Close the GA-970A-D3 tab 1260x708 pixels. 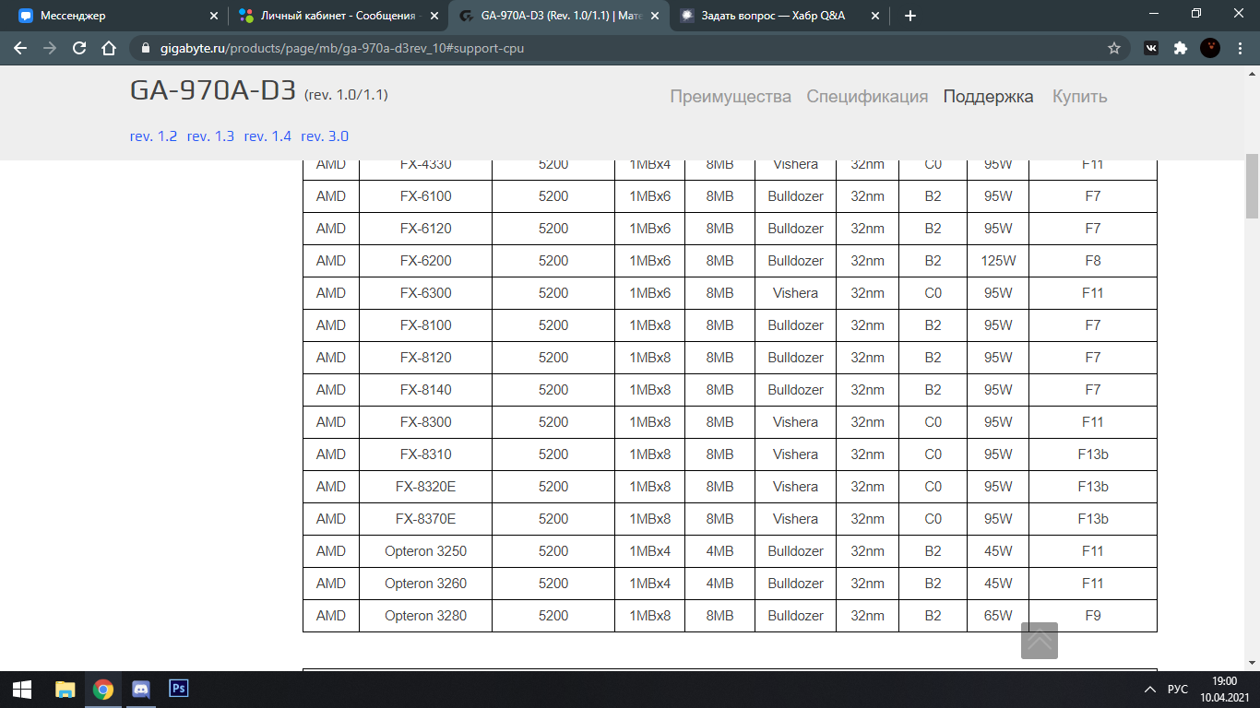click(655, 16)
